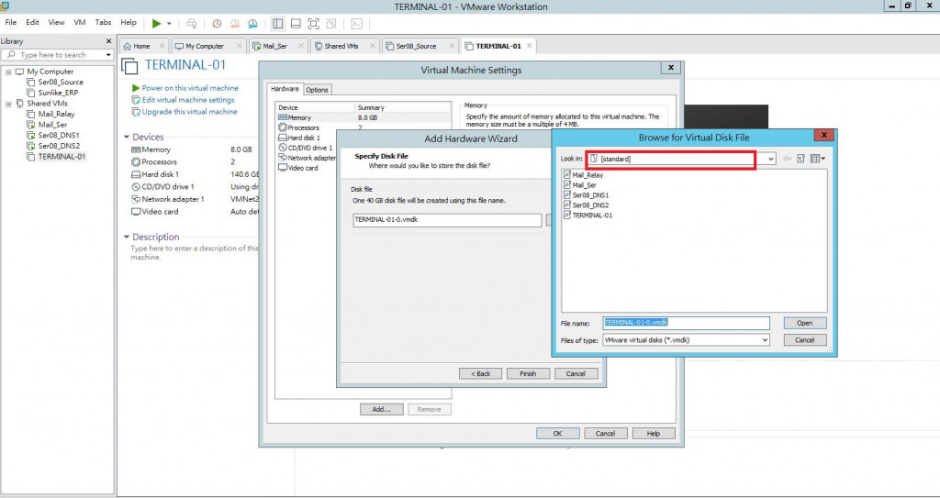Select Ser08_DNS1 in the Library tree
The height and width of the screenshot is (498, 940).
59,136
